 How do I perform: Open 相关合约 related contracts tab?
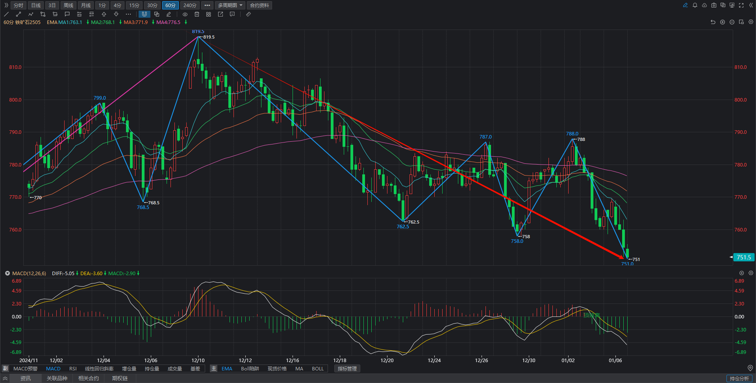click(89, 378)
